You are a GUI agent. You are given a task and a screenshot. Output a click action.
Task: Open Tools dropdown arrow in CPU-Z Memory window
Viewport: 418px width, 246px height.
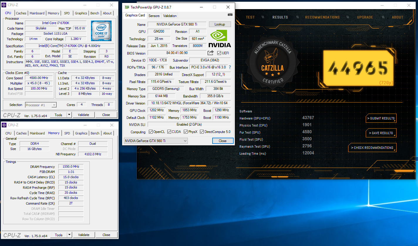pyautogui.click(x=69, y=235)
